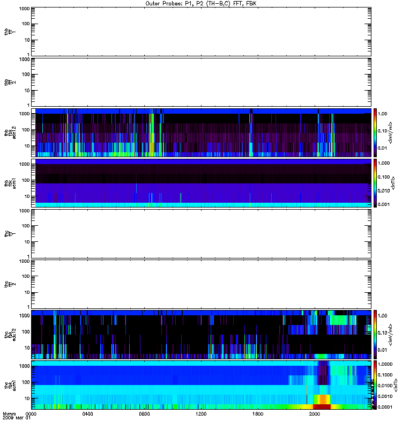Click the color bar beside thc fbk edc12 panel
Screen dimensions: 402x429
click(375, 335)
